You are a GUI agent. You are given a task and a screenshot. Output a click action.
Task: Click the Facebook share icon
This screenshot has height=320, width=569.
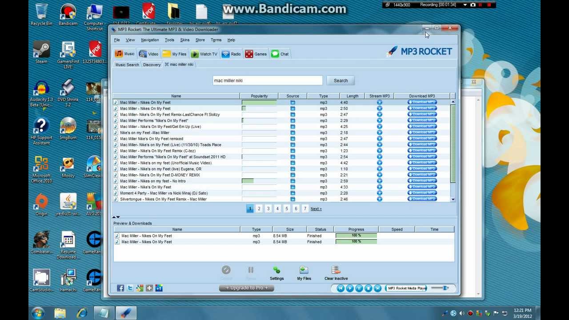120,288
